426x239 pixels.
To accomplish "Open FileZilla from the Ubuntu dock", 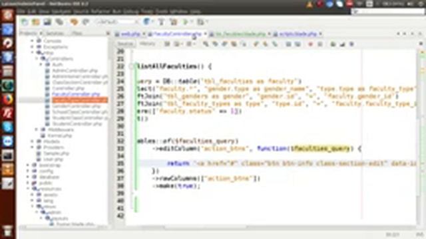I will click(7, 113).
